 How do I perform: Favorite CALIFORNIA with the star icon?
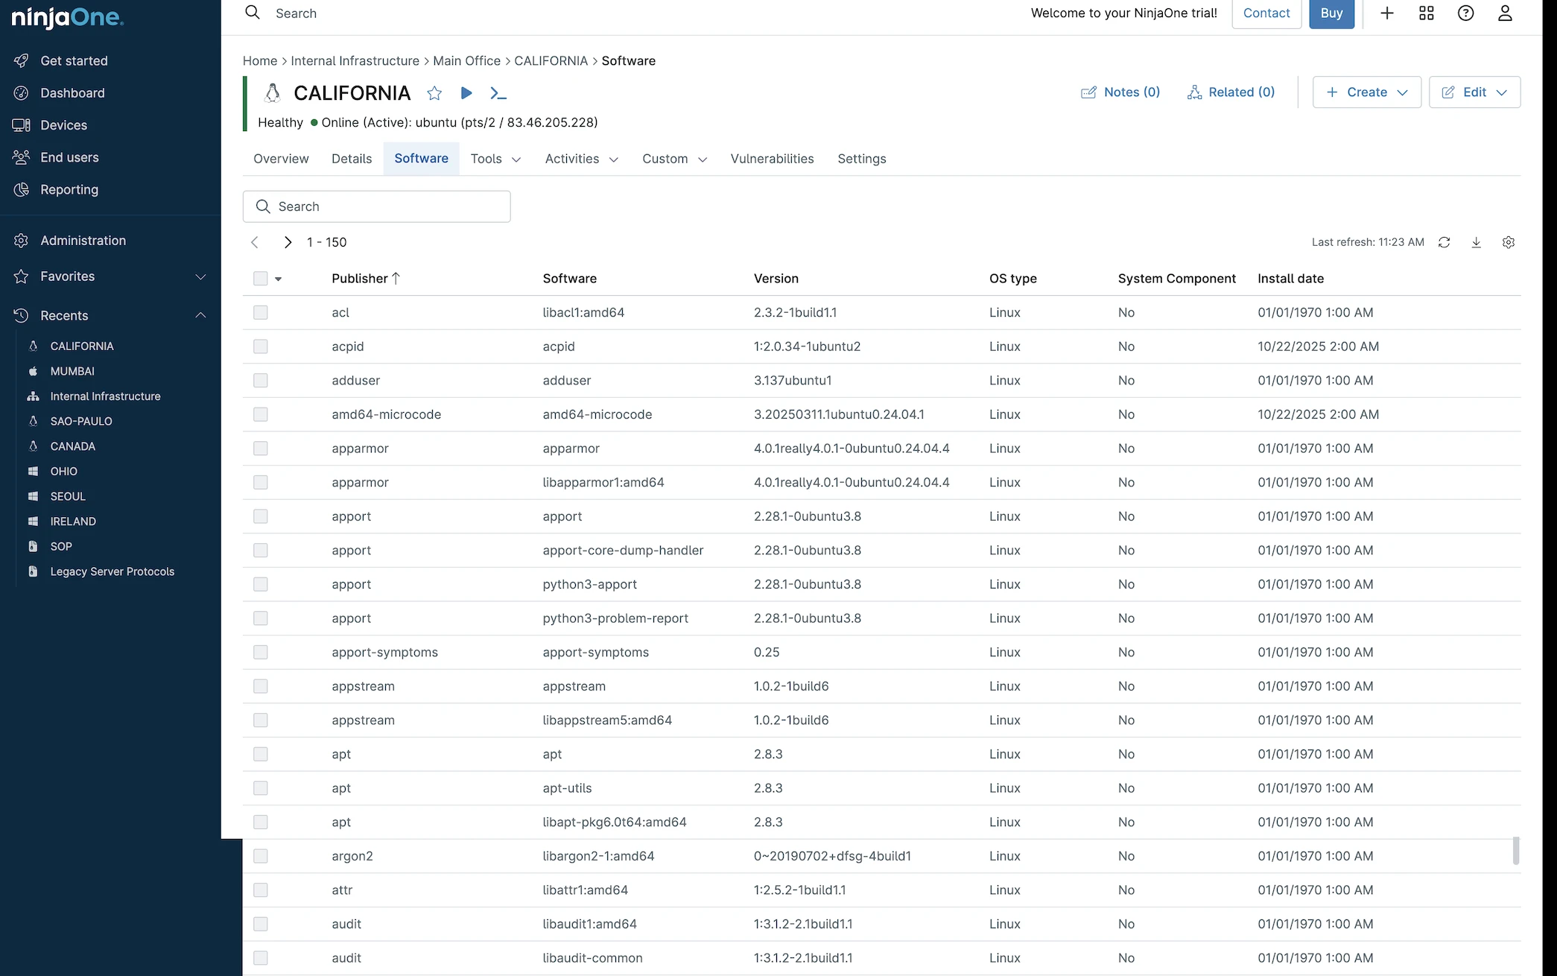[434, 93]
